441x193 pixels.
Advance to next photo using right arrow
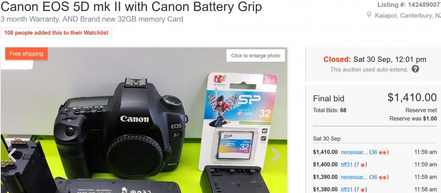(275, 155)
